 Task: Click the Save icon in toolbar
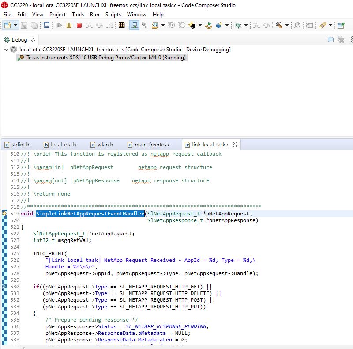pos(24,25)
